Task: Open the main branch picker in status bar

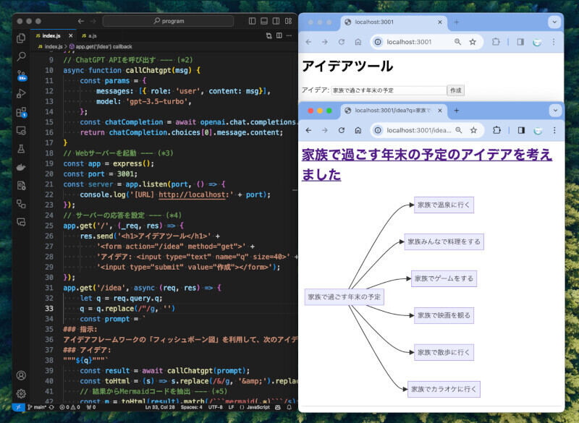Action: coord(38,408)
